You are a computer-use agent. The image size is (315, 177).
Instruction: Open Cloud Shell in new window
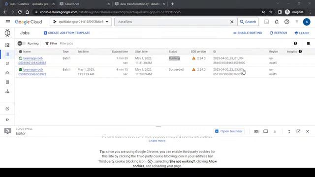click(x=298, y=131)
